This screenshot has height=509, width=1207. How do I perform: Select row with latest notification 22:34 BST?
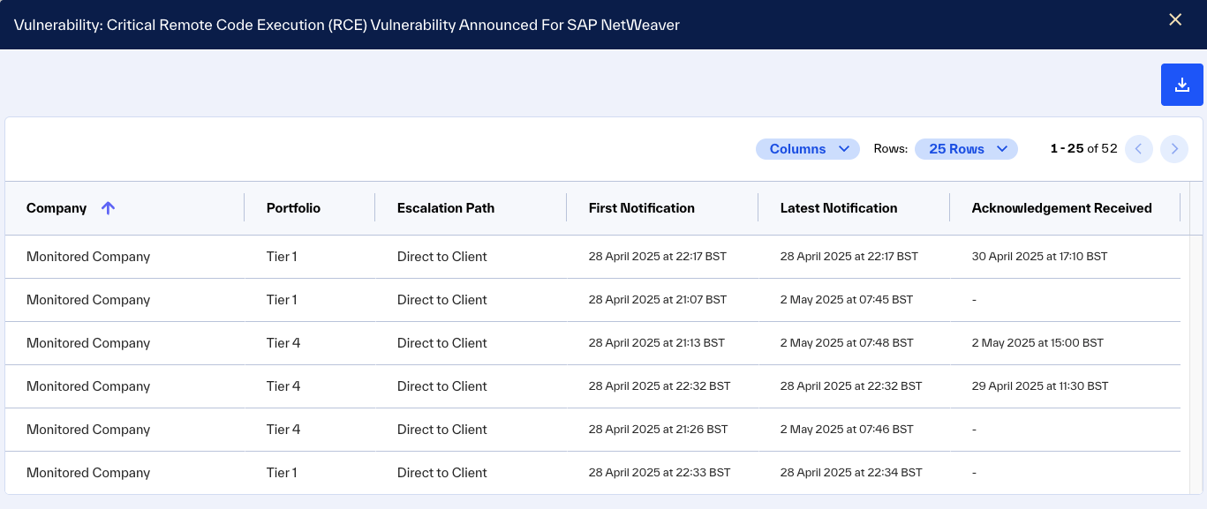point(593,473)
